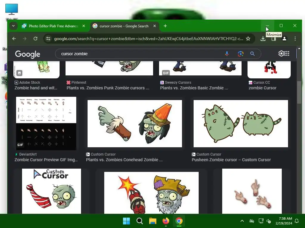The height and width of the screenshot is (228, 305).
Task: Click Chrome icon in taskbar
Action: click(179, 221)
